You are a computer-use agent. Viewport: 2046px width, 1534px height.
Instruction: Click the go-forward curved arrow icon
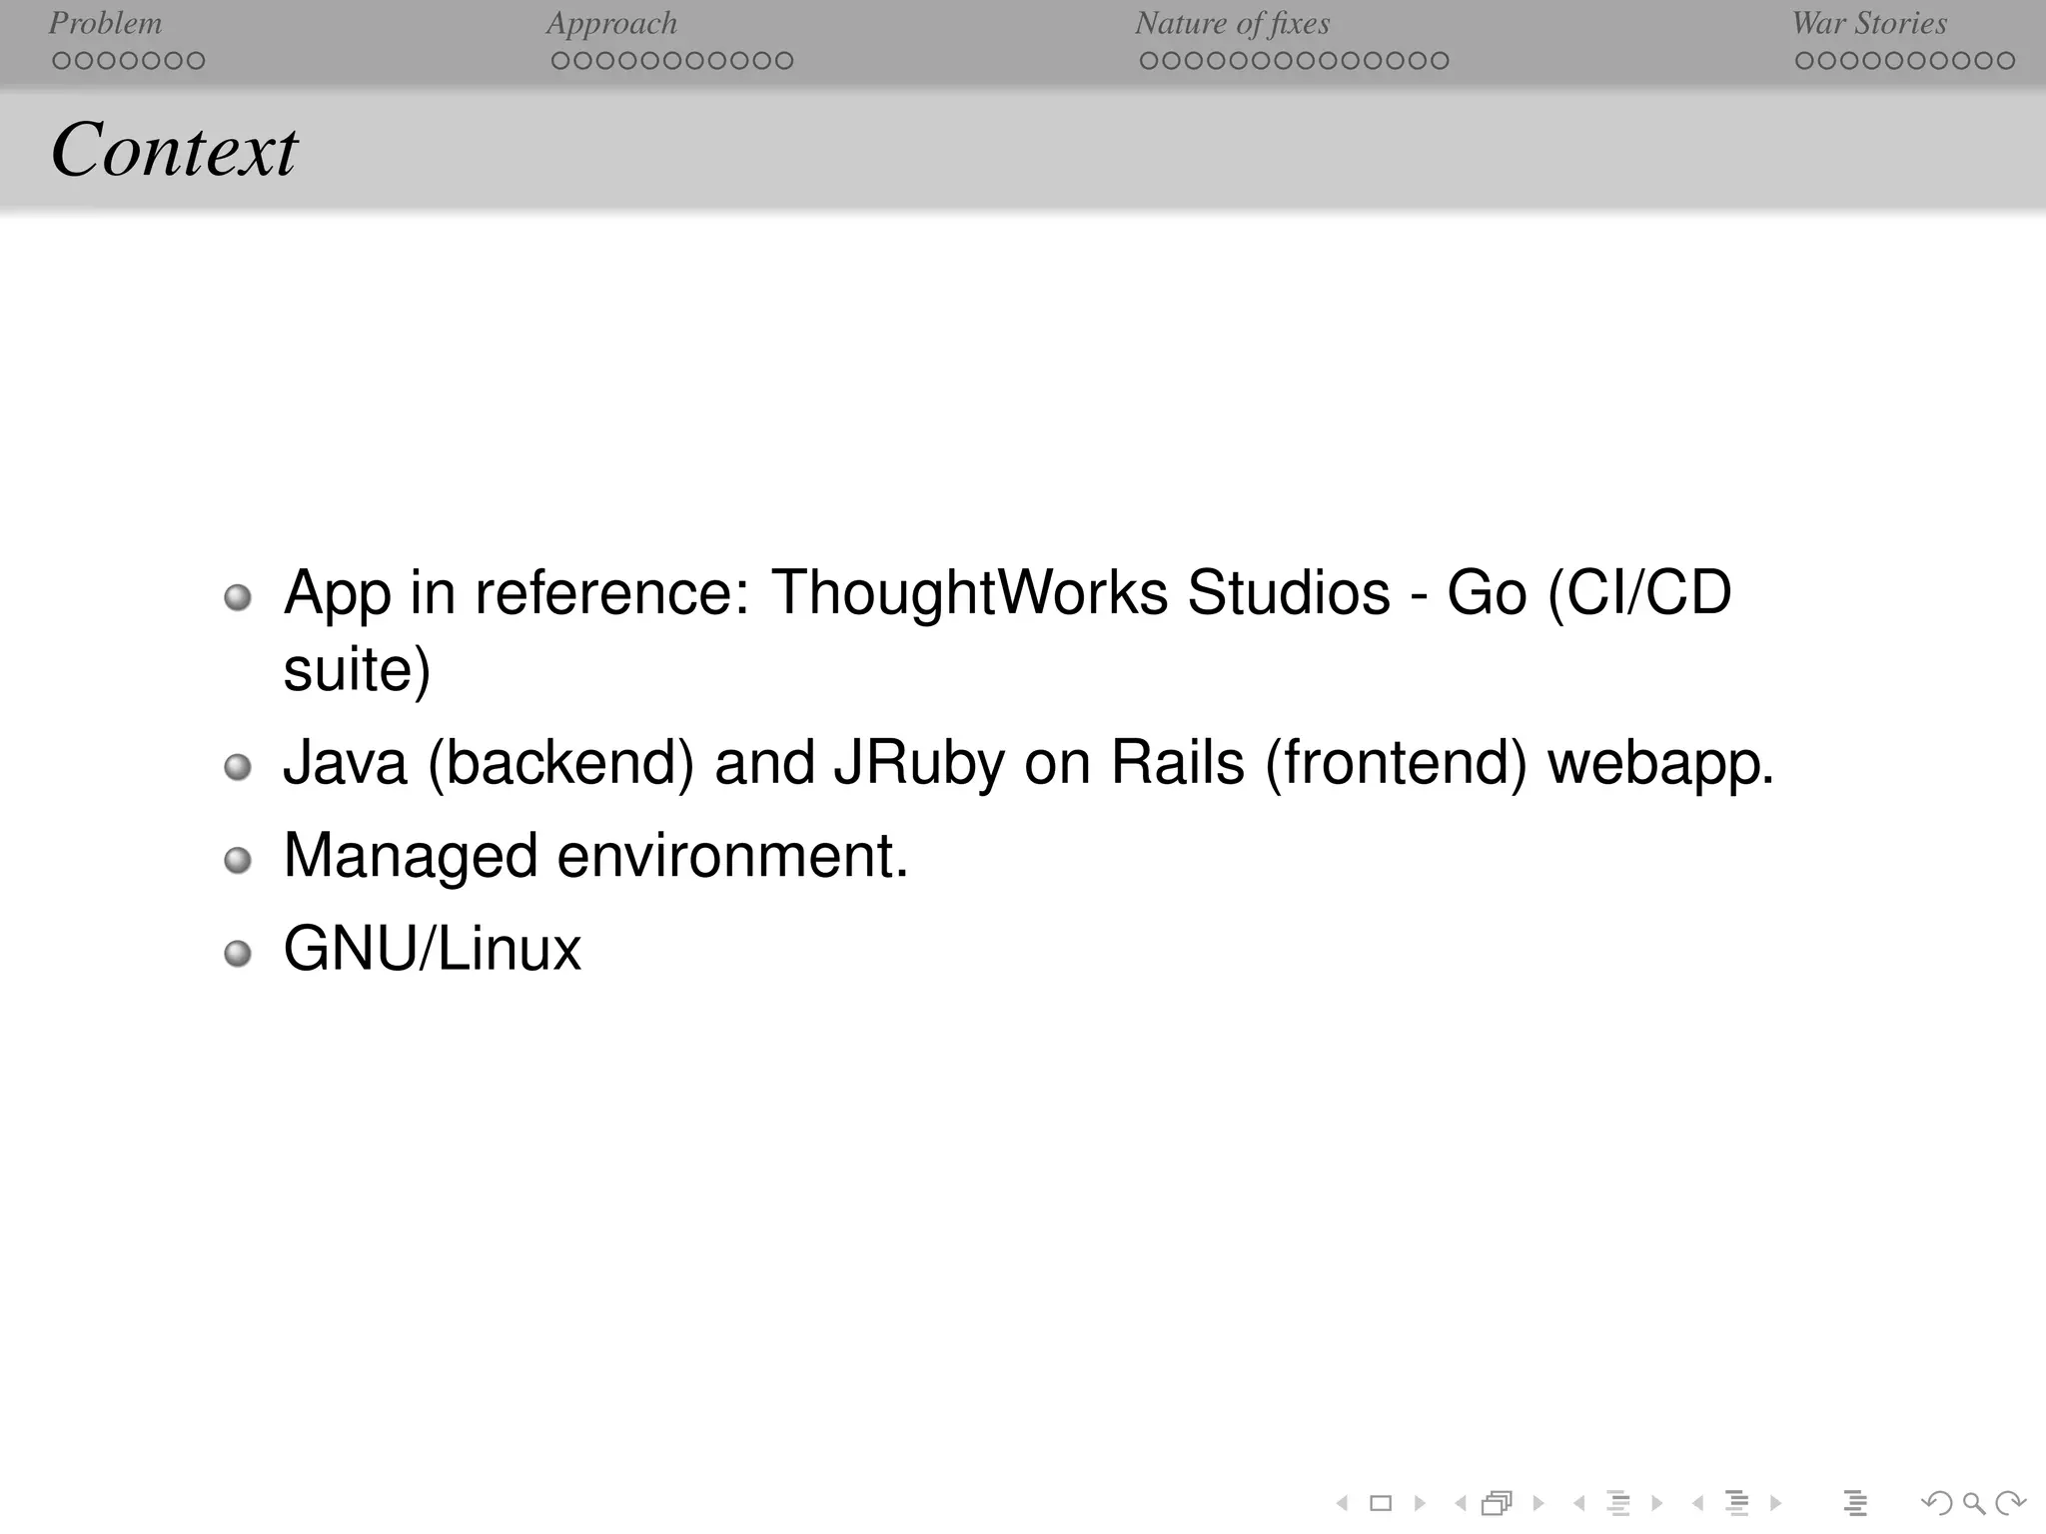pyautogui.click(x=2010, y=1503)
